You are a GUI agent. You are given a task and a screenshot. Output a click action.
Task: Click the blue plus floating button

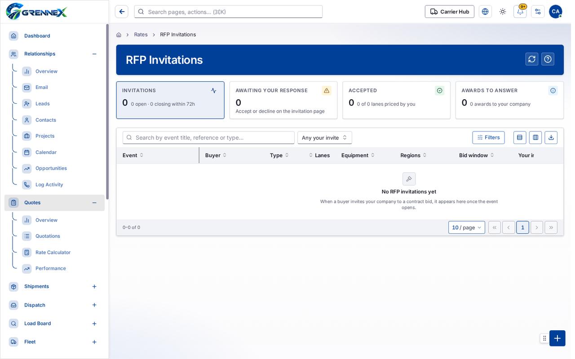coord(557,338)
